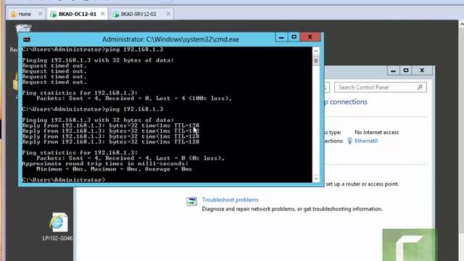Click the Troubleshoot problems icon

click(x=191, y=202)
